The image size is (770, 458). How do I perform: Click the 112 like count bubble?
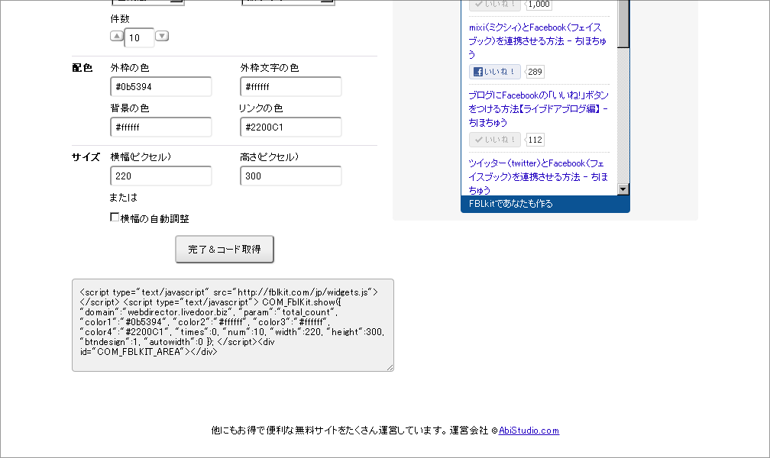(x=535, y=140)
